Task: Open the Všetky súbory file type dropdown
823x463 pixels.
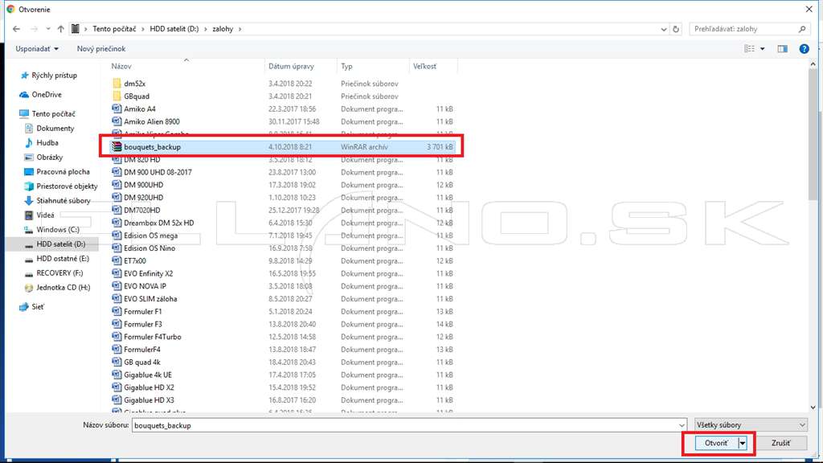Action: pos(751,425)
